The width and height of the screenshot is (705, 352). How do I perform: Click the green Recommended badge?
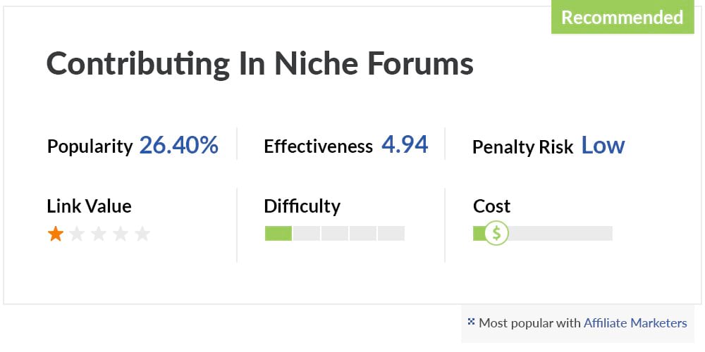point(623,17)
